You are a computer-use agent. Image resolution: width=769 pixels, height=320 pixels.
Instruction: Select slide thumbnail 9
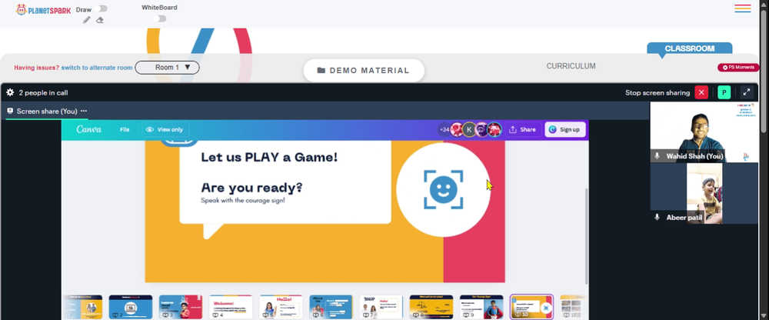pos(481,307)
